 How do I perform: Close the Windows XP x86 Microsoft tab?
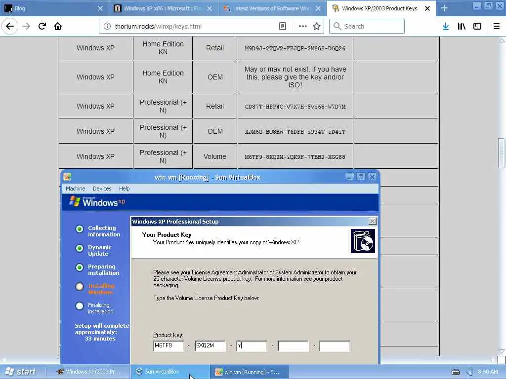pyautogui.click(x=210, y=8)
